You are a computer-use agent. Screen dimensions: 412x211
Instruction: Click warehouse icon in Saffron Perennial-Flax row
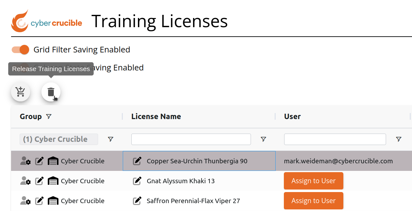click(53, 201)
